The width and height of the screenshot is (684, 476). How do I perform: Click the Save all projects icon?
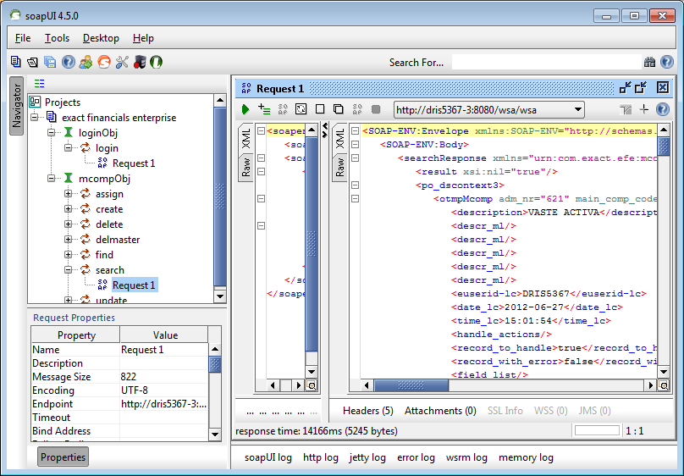pos(50,62)
